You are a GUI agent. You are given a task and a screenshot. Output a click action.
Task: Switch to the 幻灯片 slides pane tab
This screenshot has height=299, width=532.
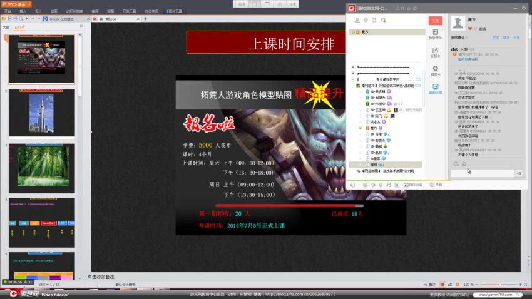tap(19, 27)
